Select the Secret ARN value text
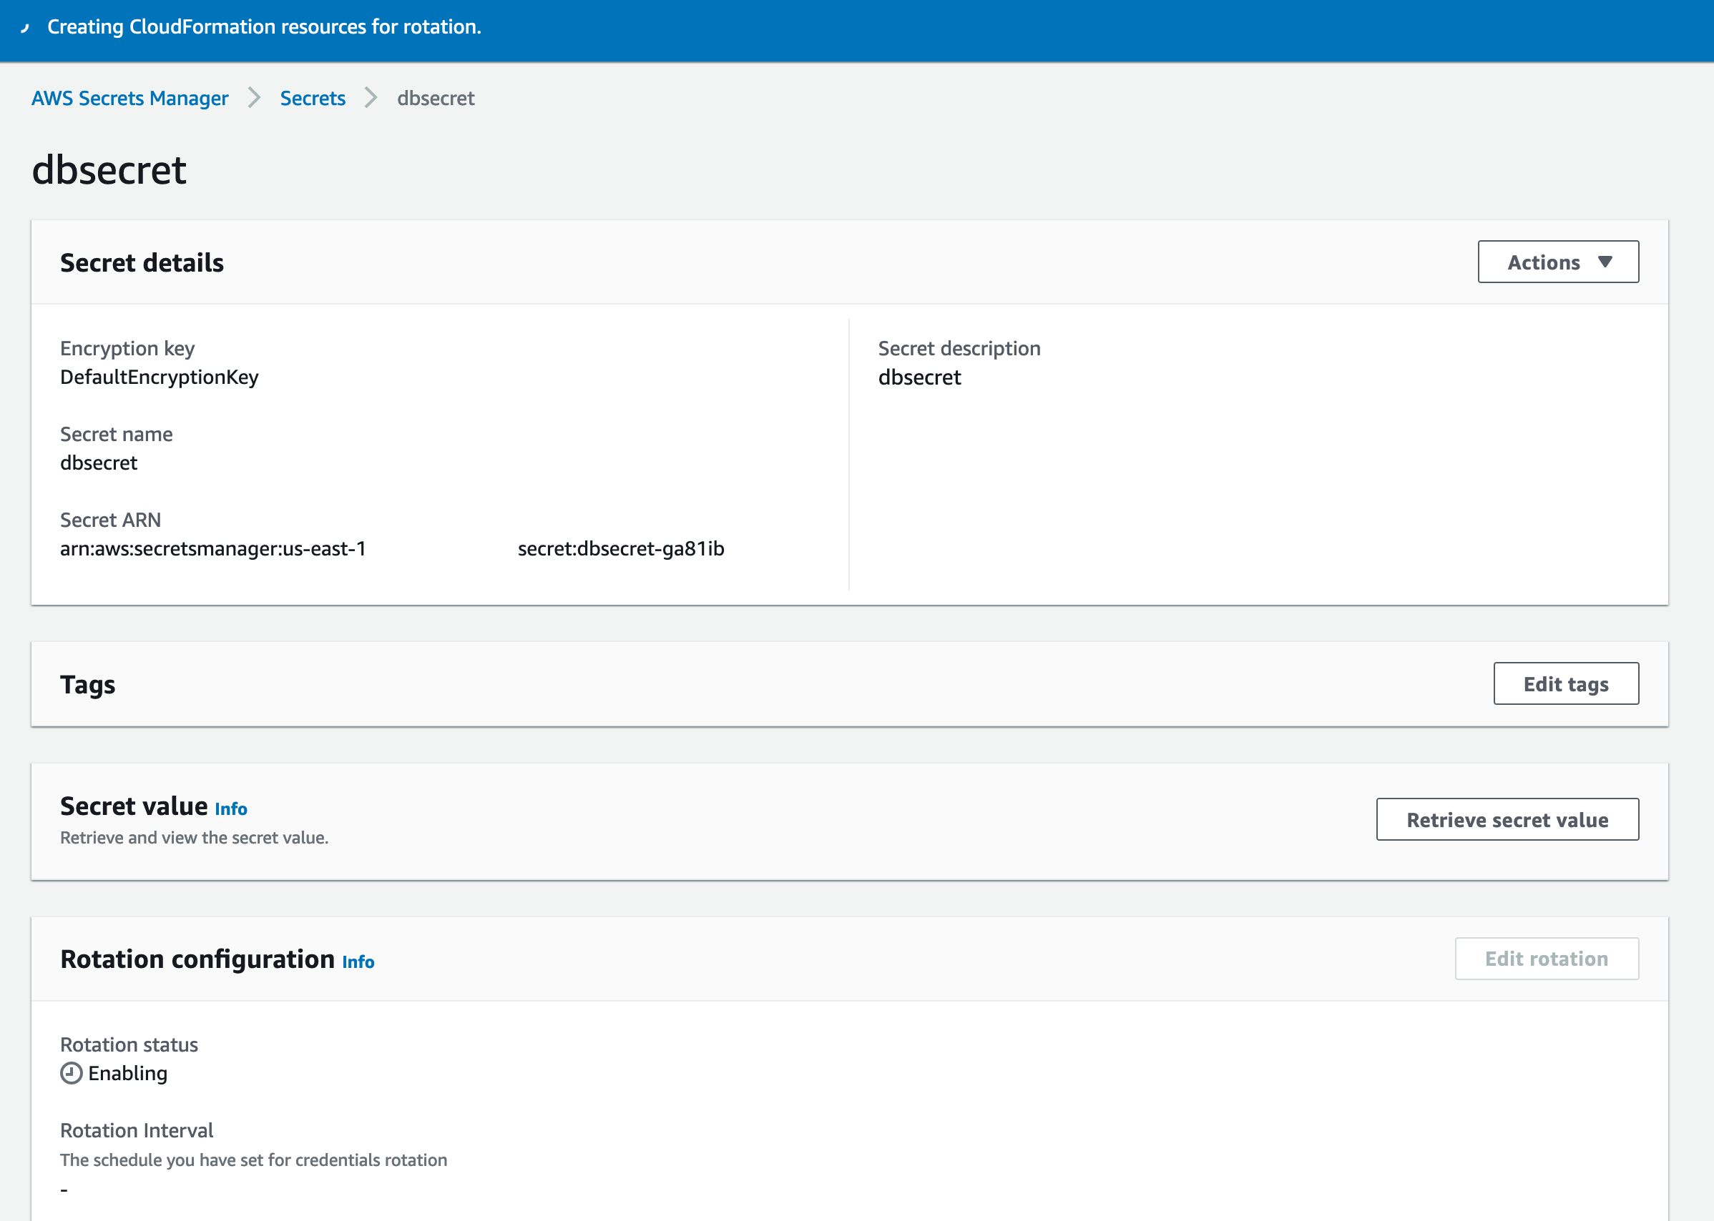Image resolution: width=1714 pixels, height=1221 pixels. point(392,548)
